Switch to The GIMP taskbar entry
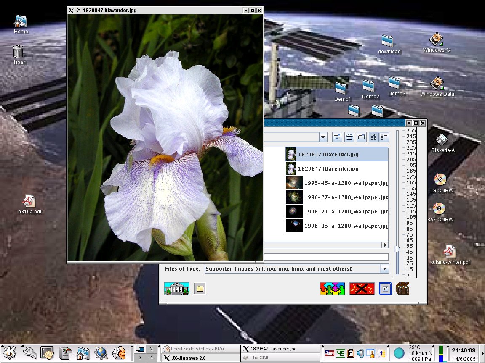 click(280, 358)
